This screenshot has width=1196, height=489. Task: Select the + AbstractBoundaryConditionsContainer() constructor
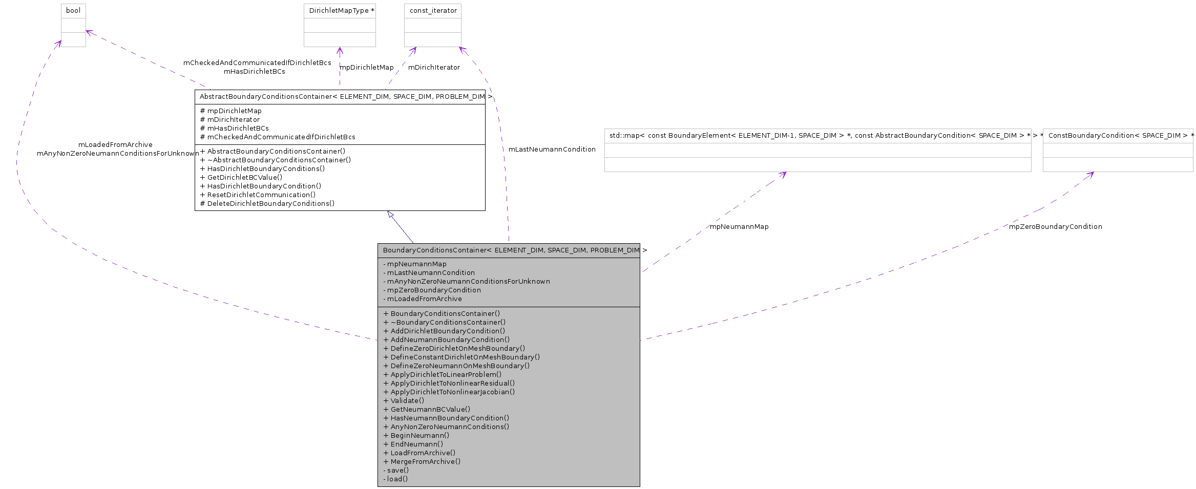click(x=273, y=152)
